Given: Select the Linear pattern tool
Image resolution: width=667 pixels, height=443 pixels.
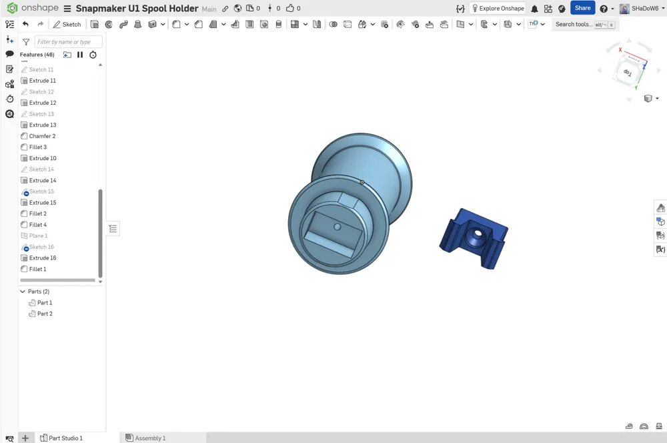Looking at the screenshot, I should [x=294, y=24].
